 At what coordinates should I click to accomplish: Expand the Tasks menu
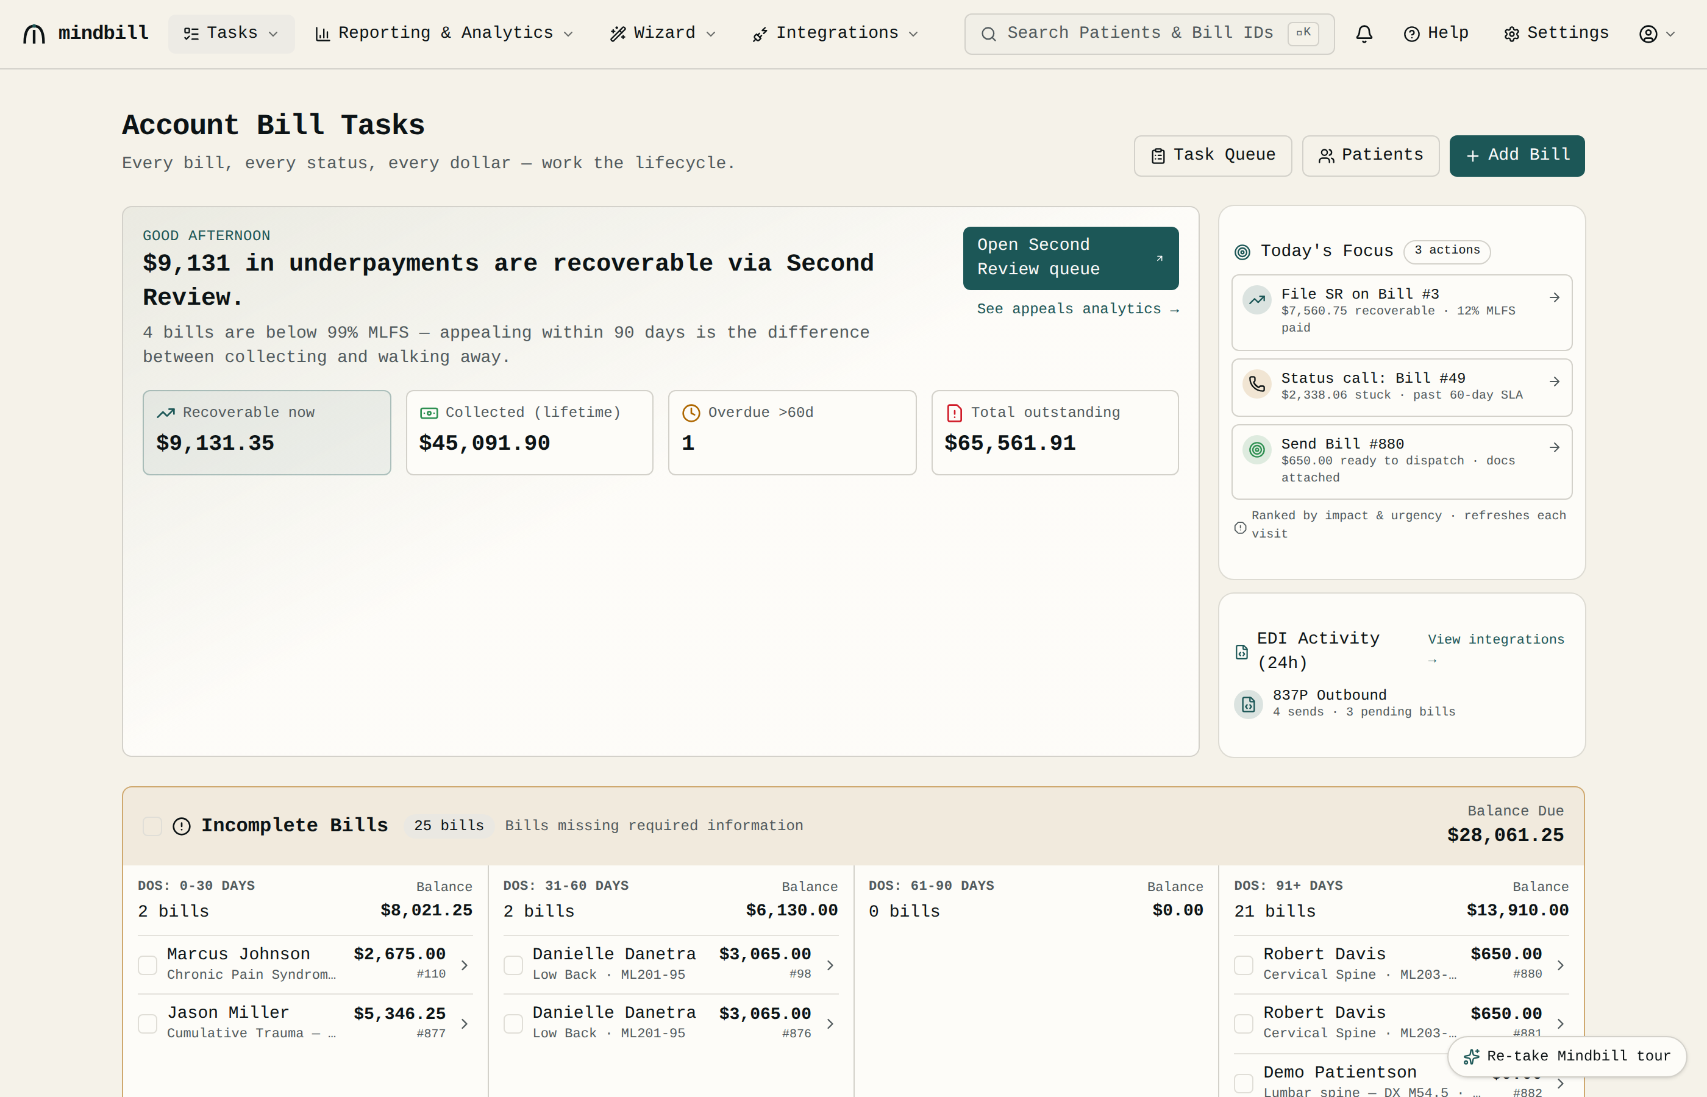pos(232,34)
